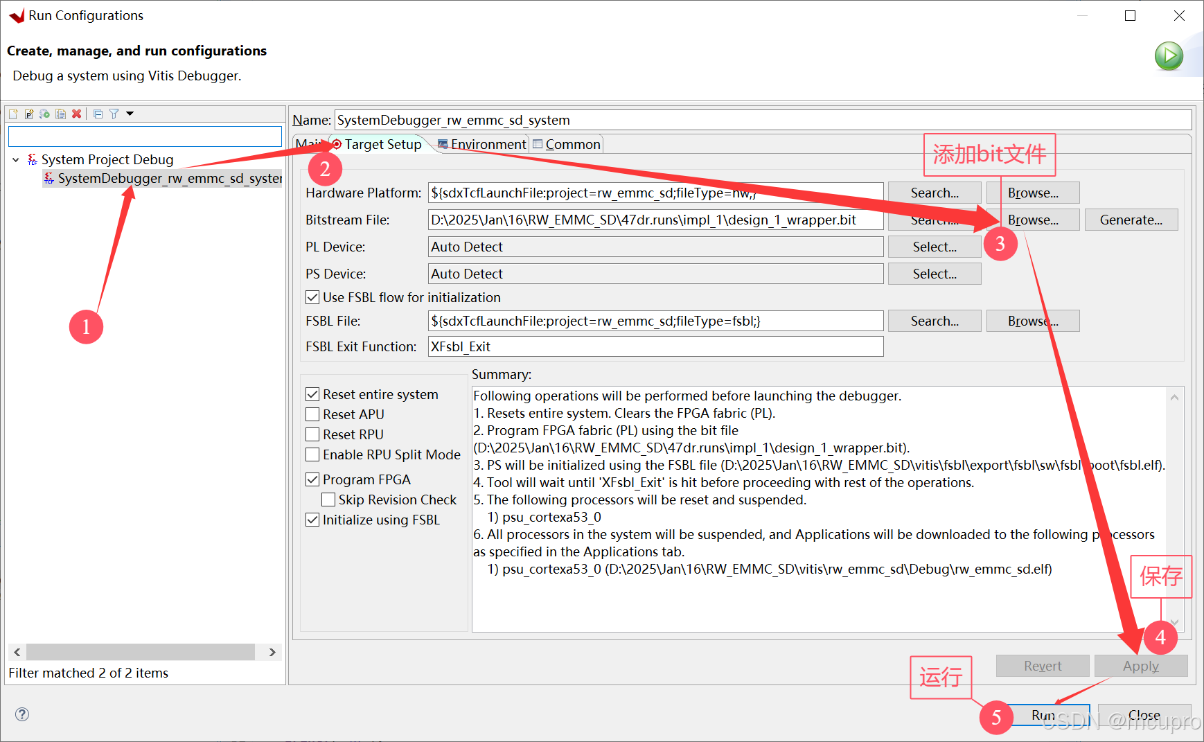
Task: Click Select for PS Device
Action: [935, 274]
